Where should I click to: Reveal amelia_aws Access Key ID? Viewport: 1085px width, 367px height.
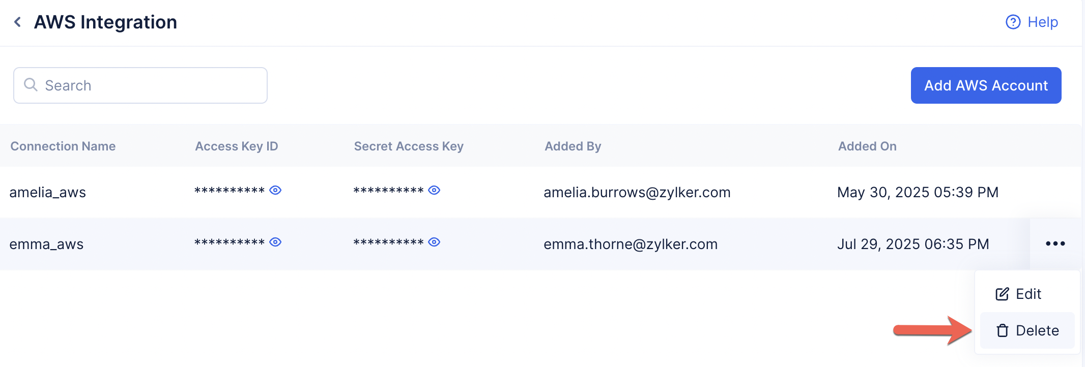click(275, 190)
